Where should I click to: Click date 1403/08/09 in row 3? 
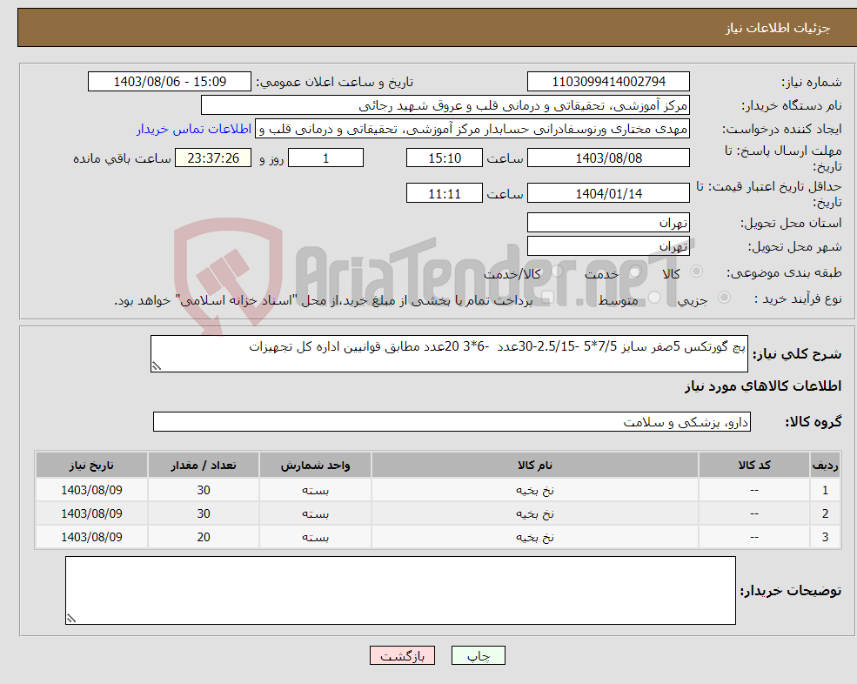91,537
